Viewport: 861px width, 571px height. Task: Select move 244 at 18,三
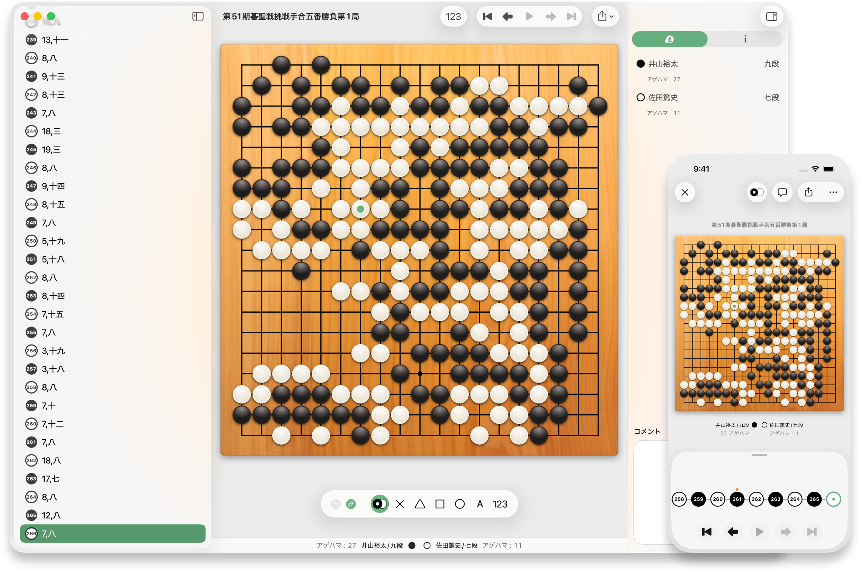(113, 131)
